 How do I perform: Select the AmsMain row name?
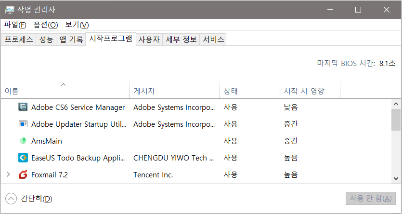[46, 141]
